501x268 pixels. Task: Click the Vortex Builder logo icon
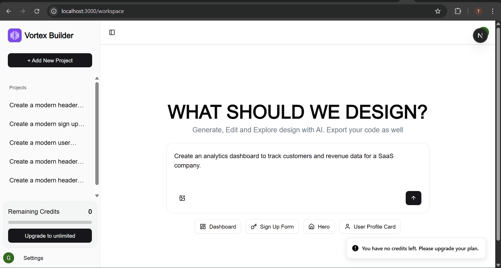tap(15, 35)
